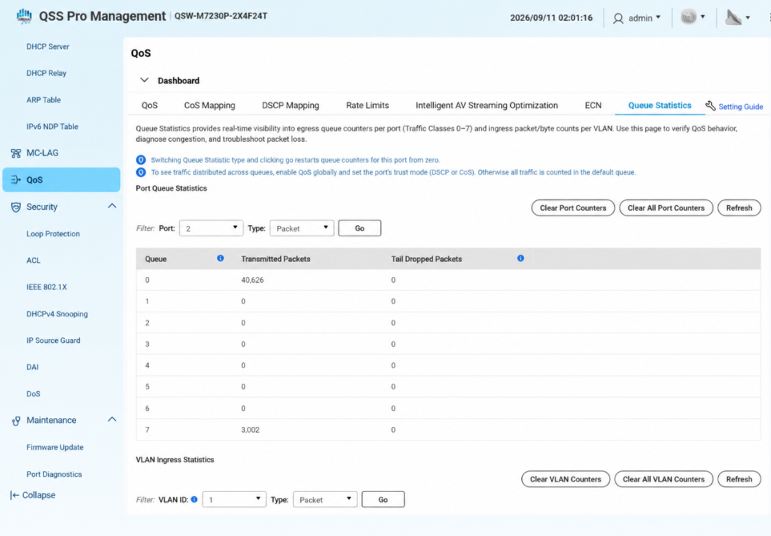Collapse the Security section chevron
The height and width of the screenshot is (536, 771).
coord(112,206)
